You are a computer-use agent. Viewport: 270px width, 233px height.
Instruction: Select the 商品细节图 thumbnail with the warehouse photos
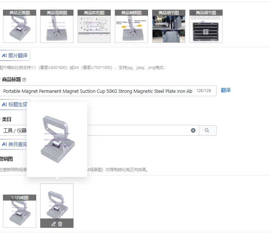169,26
